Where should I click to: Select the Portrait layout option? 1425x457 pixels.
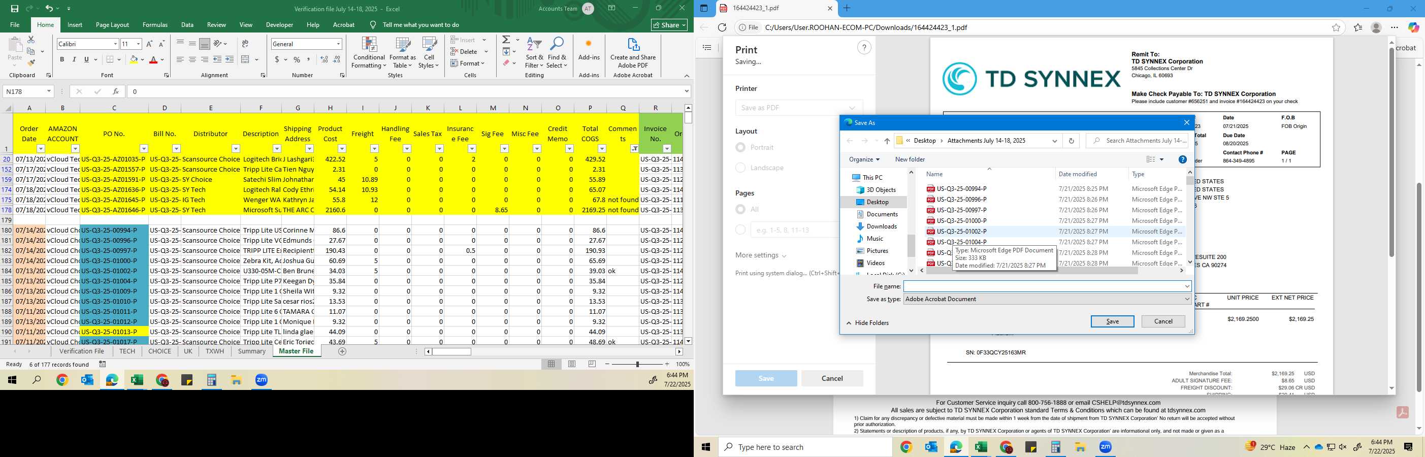740,147
